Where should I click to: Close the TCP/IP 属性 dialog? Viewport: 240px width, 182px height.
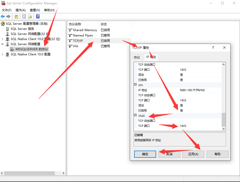(224, 48)
